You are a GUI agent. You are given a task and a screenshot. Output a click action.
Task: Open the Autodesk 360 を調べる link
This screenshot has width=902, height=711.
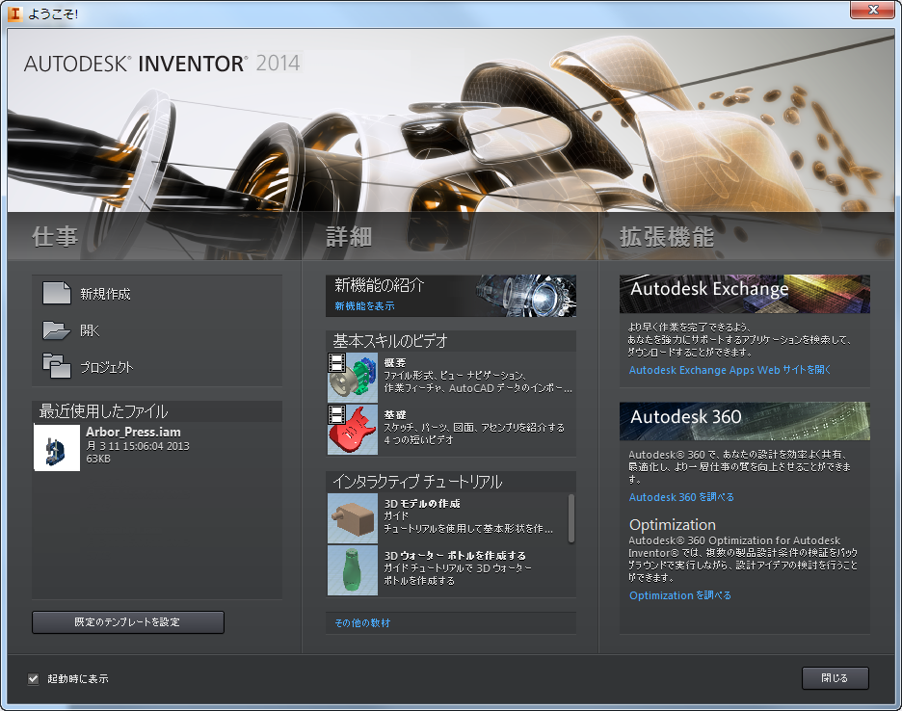click(681, 497)
